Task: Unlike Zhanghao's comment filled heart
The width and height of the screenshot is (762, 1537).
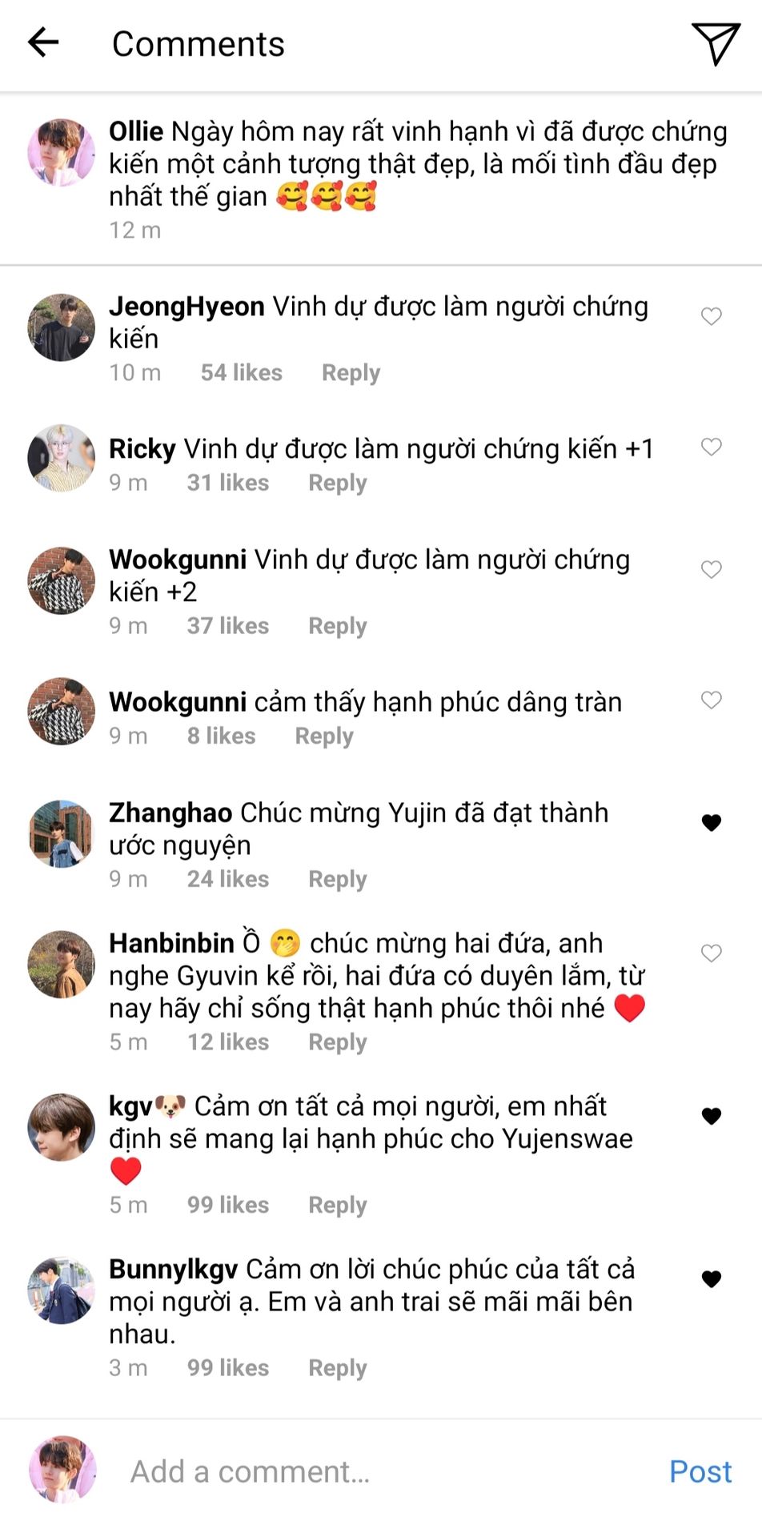Action: 712,822
